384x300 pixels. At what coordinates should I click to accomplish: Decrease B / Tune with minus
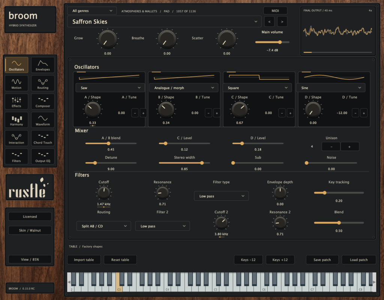(208, 113)
